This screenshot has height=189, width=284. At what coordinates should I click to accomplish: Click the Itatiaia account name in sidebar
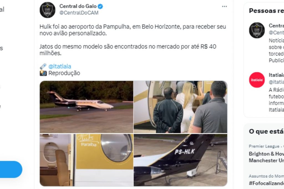[277, 75]
